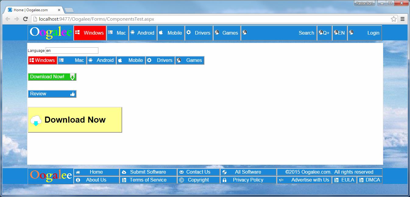Open Mac in the top navigation bar
This screenshot has width=410, height=197.
(117, 33)
